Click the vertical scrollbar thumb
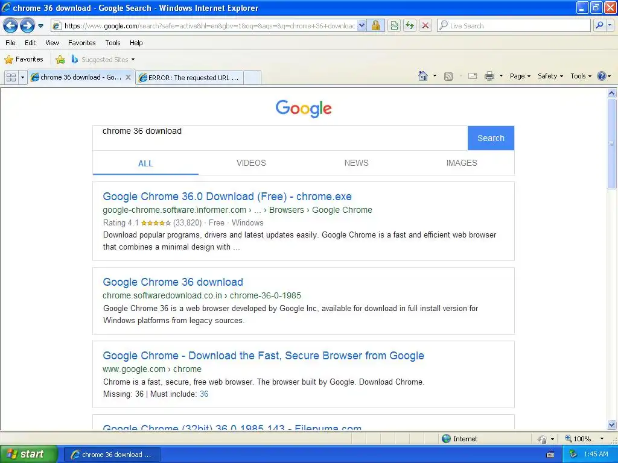 click(x=612, y=143)
